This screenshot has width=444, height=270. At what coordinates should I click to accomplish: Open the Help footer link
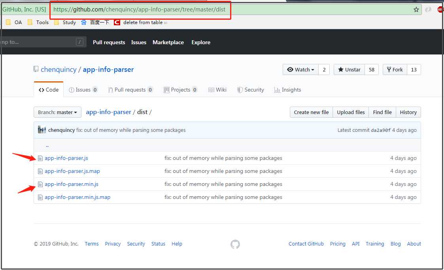point(177,244)
